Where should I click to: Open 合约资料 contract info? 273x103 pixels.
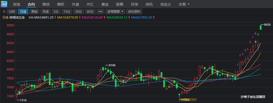pos(134,12)
